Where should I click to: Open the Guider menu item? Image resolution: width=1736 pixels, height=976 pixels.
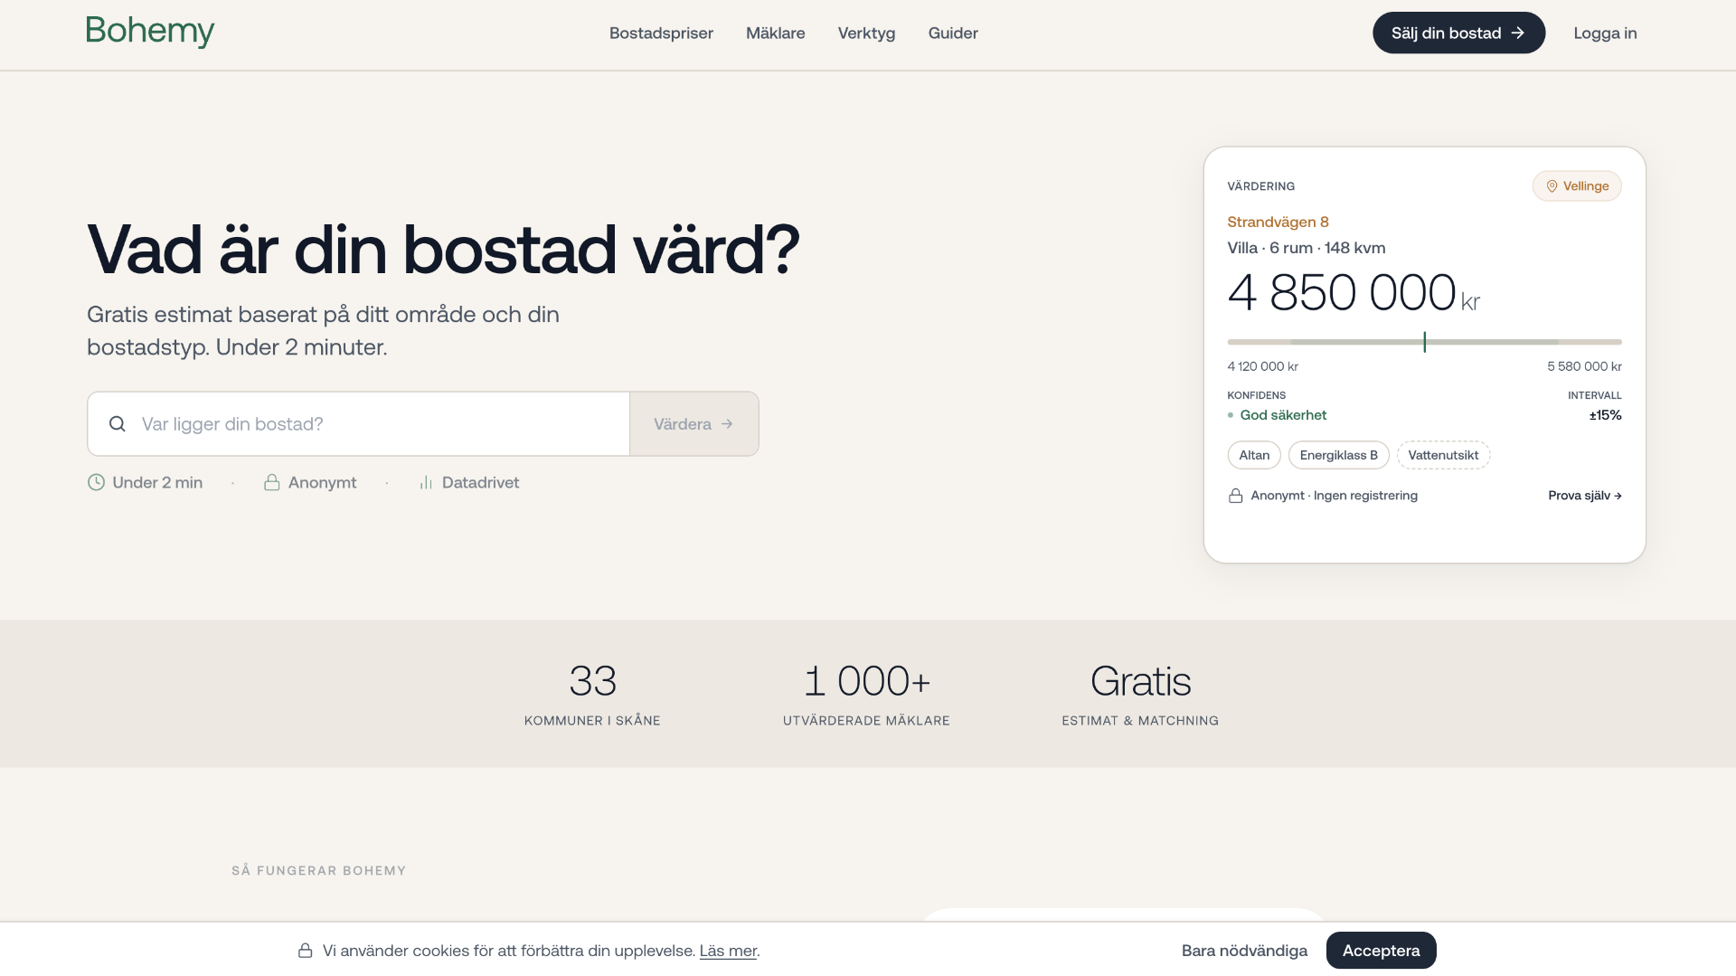(953, 33)
